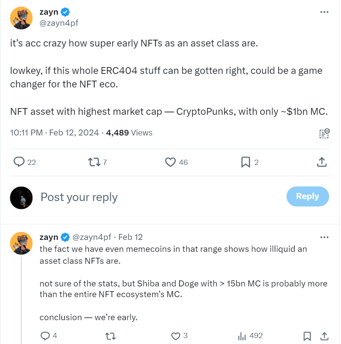Open the three-dot menu on the main tweet
Viewport: 341px width, 344px height.
[x=324, y=12]
